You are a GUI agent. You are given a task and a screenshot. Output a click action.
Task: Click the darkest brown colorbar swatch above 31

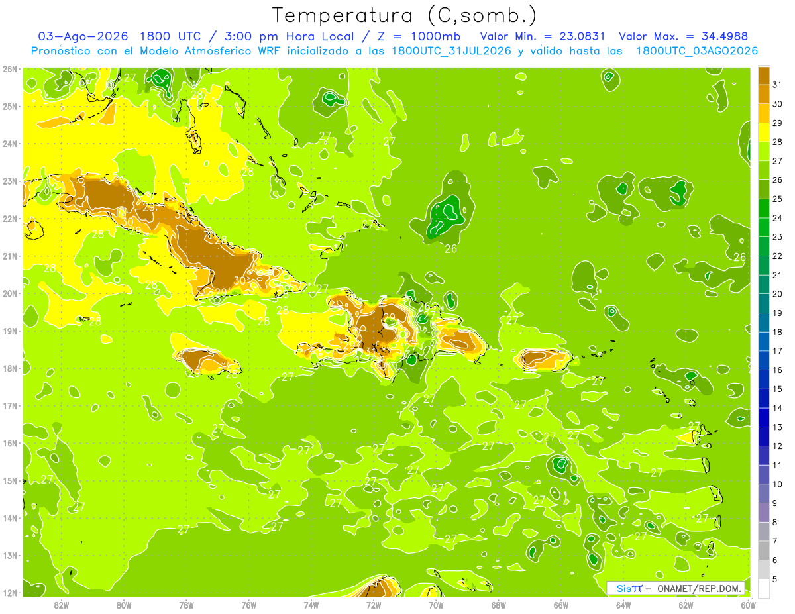point(764,76)
